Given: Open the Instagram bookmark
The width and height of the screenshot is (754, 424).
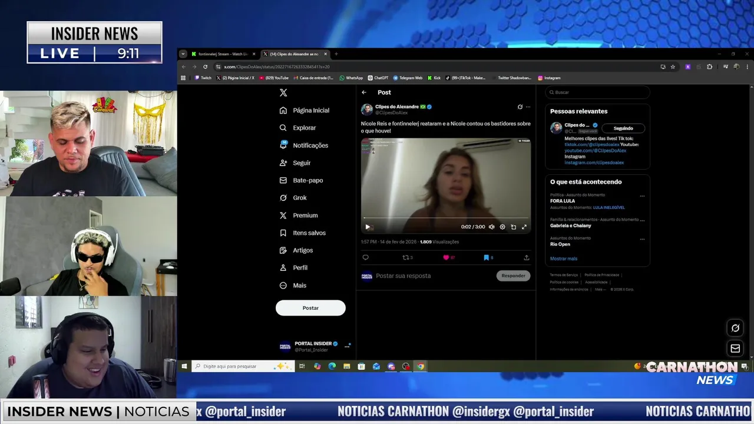Looking at the screenshot, I should pyautogui.click(x=549, y=78).
